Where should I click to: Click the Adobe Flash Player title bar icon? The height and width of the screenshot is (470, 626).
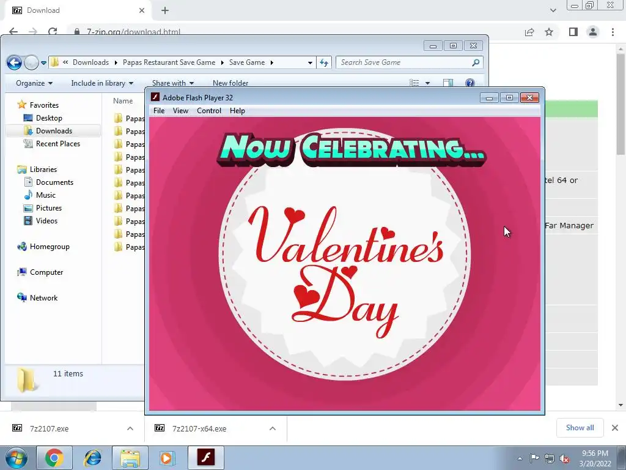pyautogui.click(x=155, y=97)
